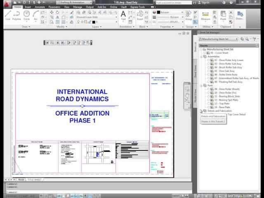
Task: Select the Line drawing tool
Action: (x=8, y=15)
